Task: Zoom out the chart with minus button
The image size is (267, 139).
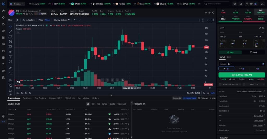Action: (102, 80)
